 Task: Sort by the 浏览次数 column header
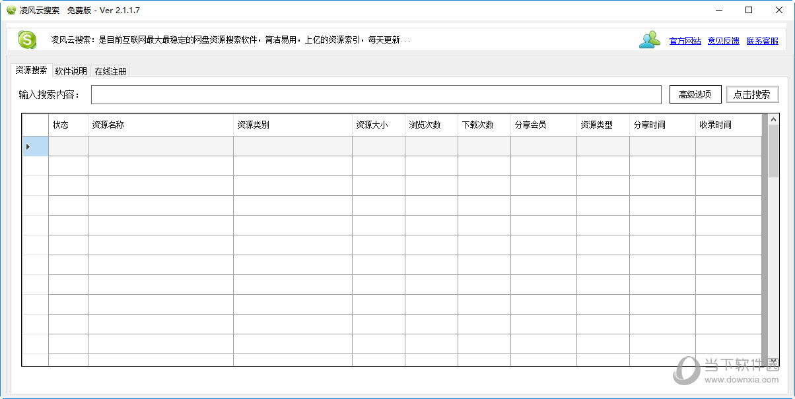tap(431, 125)
